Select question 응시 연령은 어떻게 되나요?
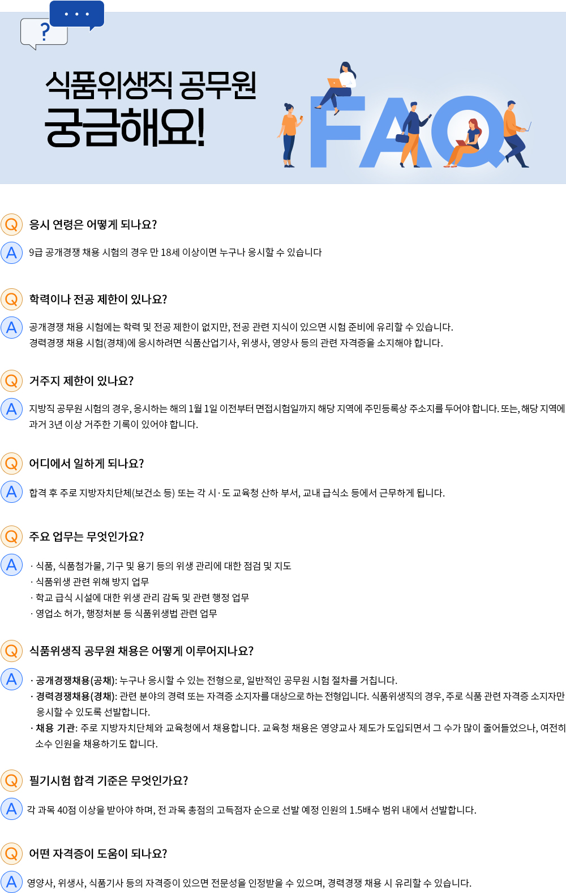Image resolution: width=566 pixels, height=893 pixels. pyautogui.click(x=93, y=225)
